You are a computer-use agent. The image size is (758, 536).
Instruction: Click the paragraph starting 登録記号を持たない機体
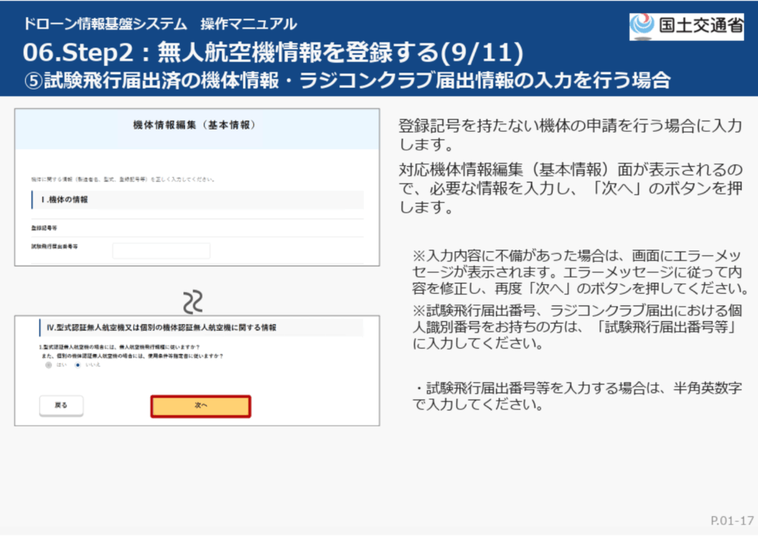[x=570, y=134]
